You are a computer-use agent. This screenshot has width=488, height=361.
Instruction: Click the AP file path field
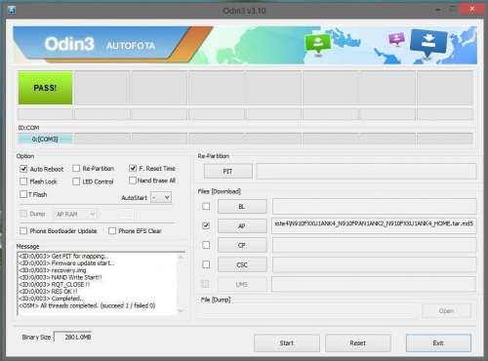(x=374, y=225)
